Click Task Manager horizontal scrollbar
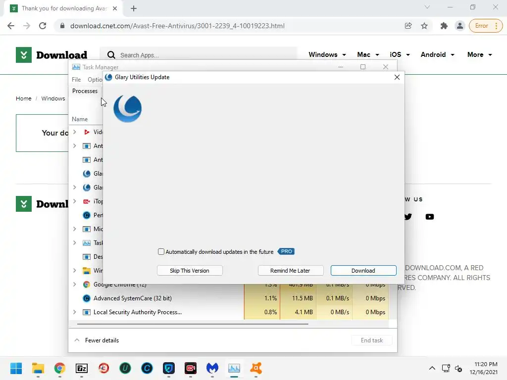The width and height of the screenshot is (507, 380). tap(193, 324)
